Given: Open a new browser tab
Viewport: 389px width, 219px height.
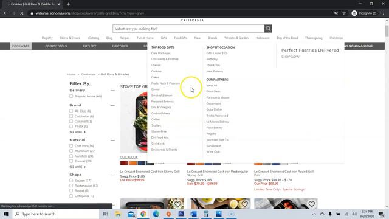Looking at the screenshot, I should coord(68,4).
